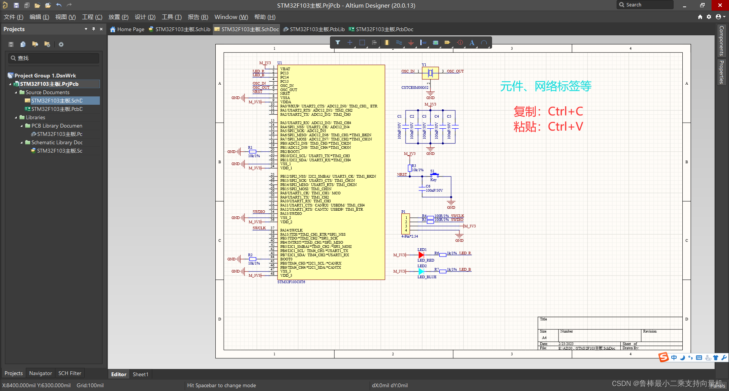The width and height of the screenshot is (729, 391).
Task: Collapse the Libraries folder node
Action: tap(16, 117)
